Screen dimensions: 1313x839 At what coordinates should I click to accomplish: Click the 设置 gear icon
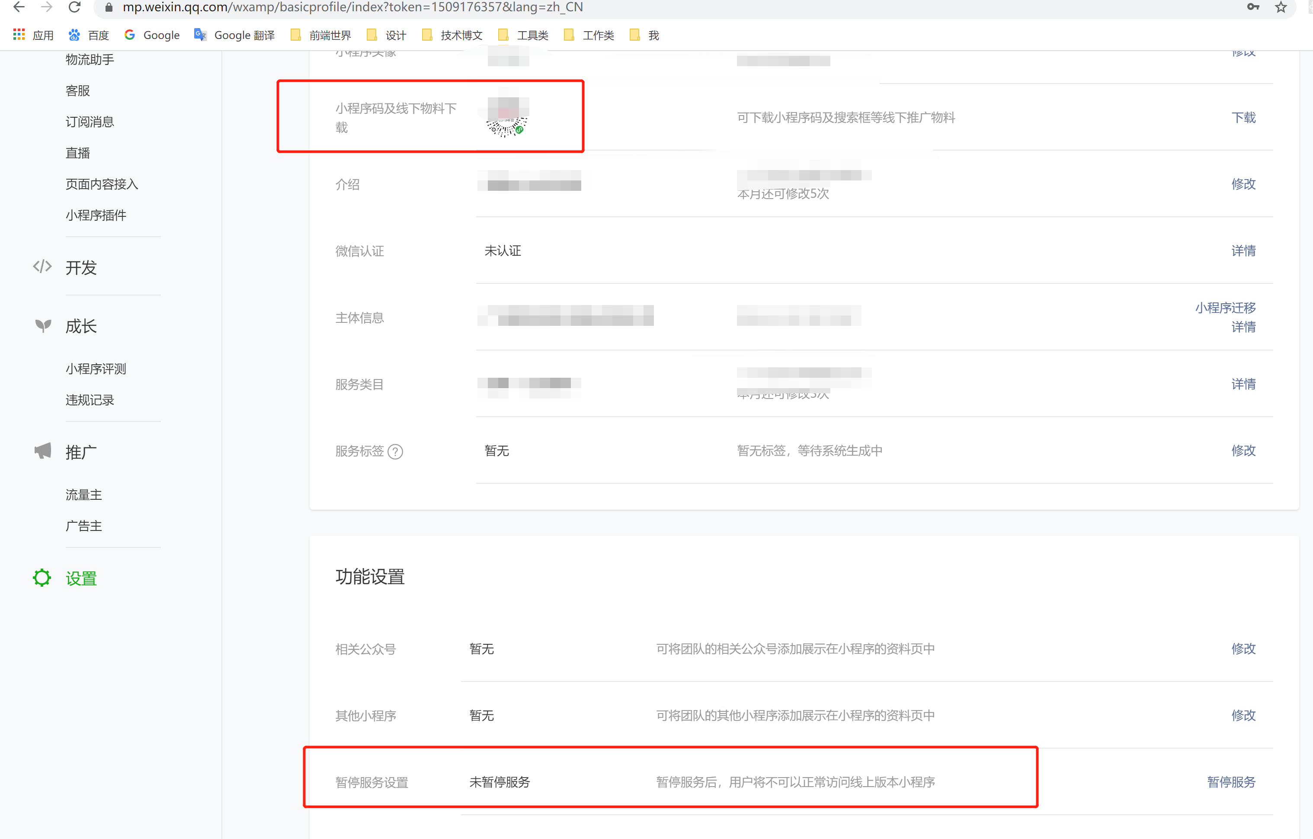click(42, 578)
